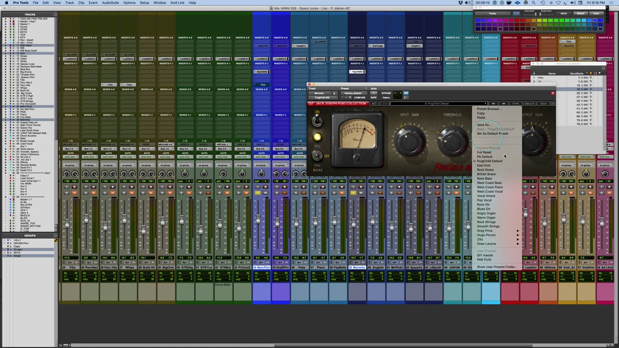
Task: Flip the 50Hz mains OFF switch
Action: [317, 156]
